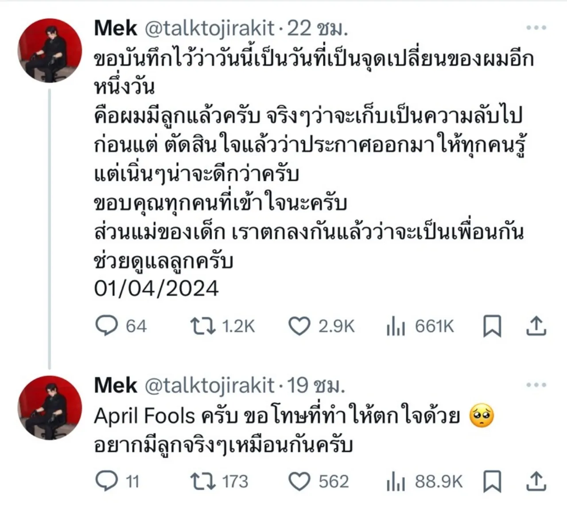567x510 pixels.
Task: Open the 19 ชม. timestamp of reply tweet
Action: pos(316,385)
